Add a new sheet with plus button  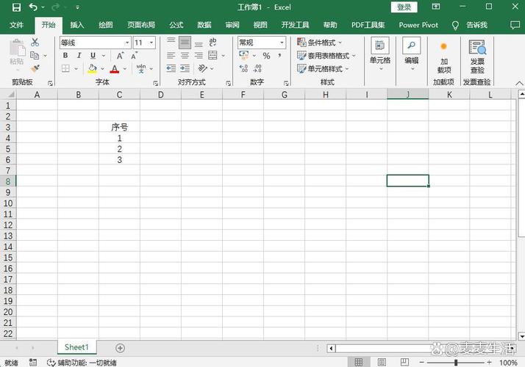pos(120,348)
